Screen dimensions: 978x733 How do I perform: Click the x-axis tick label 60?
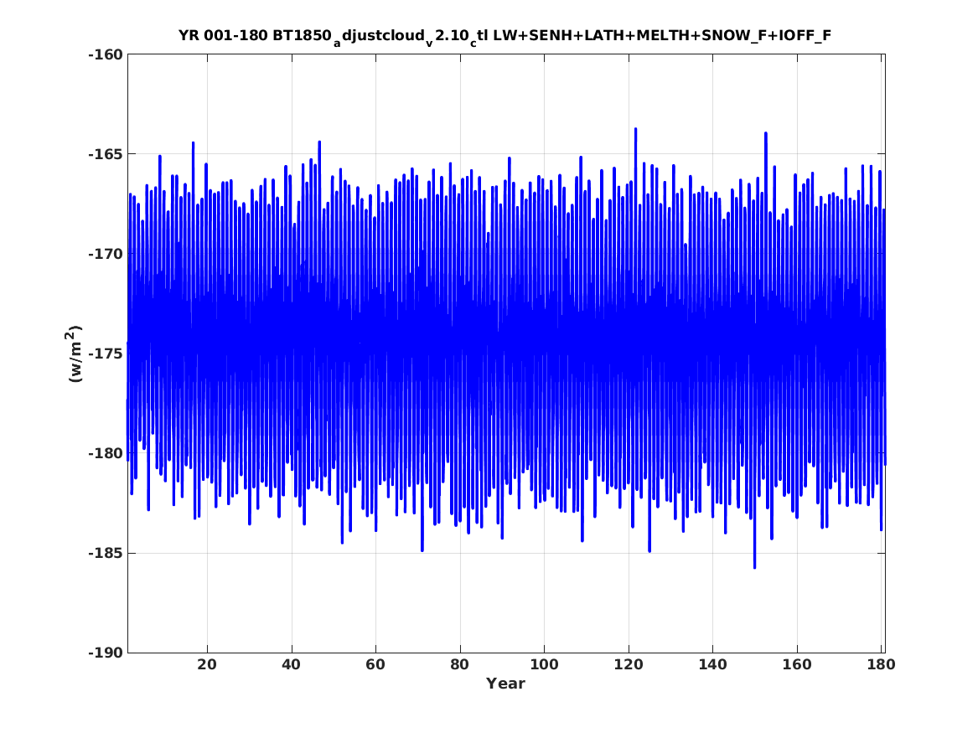pyautogui.click(x=375, y=664)
